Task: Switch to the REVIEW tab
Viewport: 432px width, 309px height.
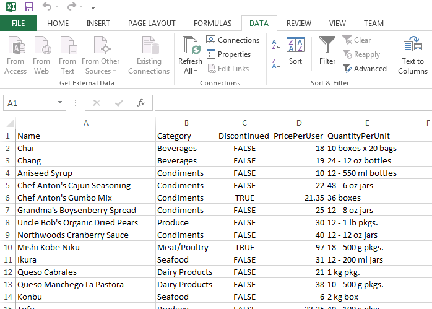Action: 299,24
